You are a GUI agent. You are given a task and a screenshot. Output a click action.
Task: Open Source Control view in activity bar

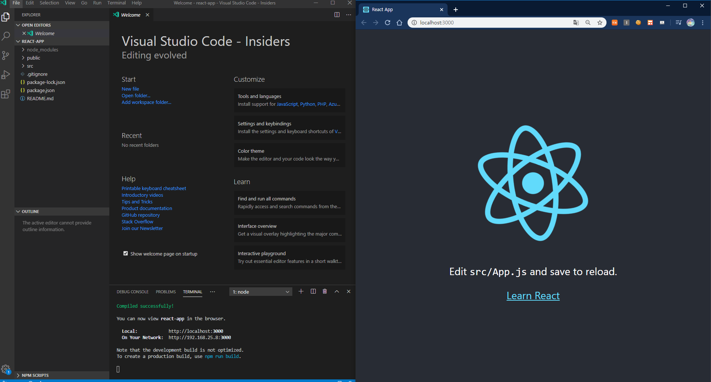[6, 55]
